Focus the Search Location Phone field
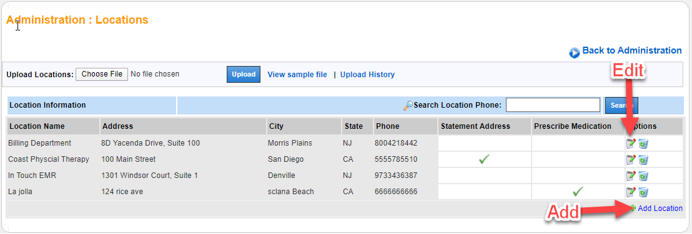692x234 pixels. [553, 105]
